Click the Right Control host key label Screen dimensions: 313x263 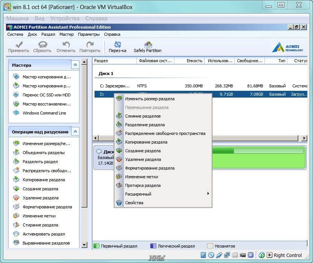288,255
